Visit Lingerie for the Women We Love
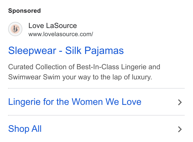Viewport: 193px width, 142px height. [75, 102]
